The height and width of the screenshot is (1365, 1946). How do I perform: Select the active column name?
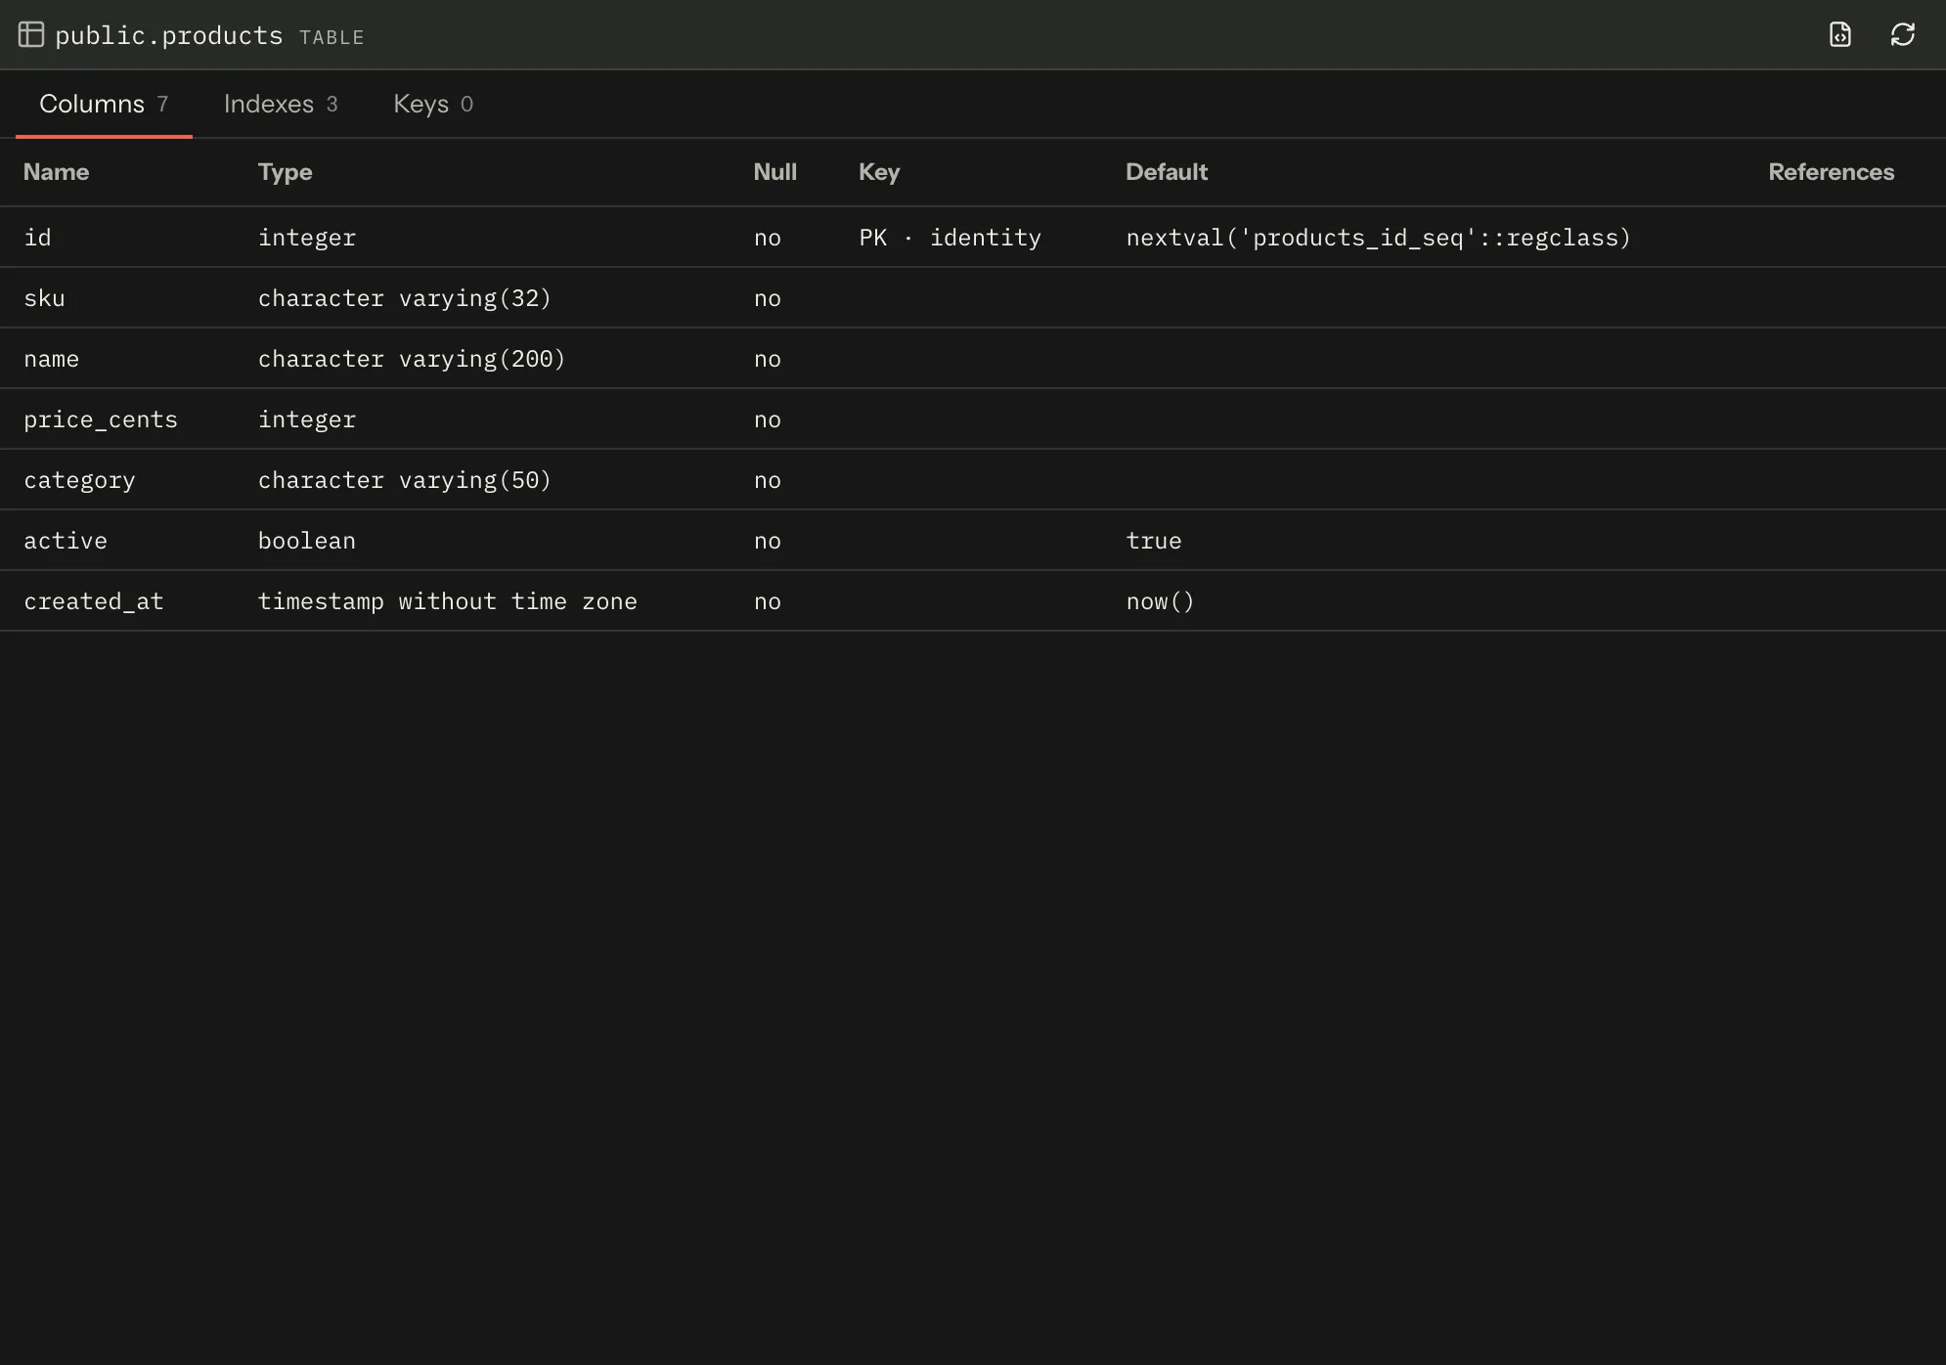click(66, 541)
